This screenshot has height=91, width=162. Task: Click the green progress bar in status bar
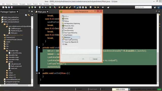tap(159, 89)
